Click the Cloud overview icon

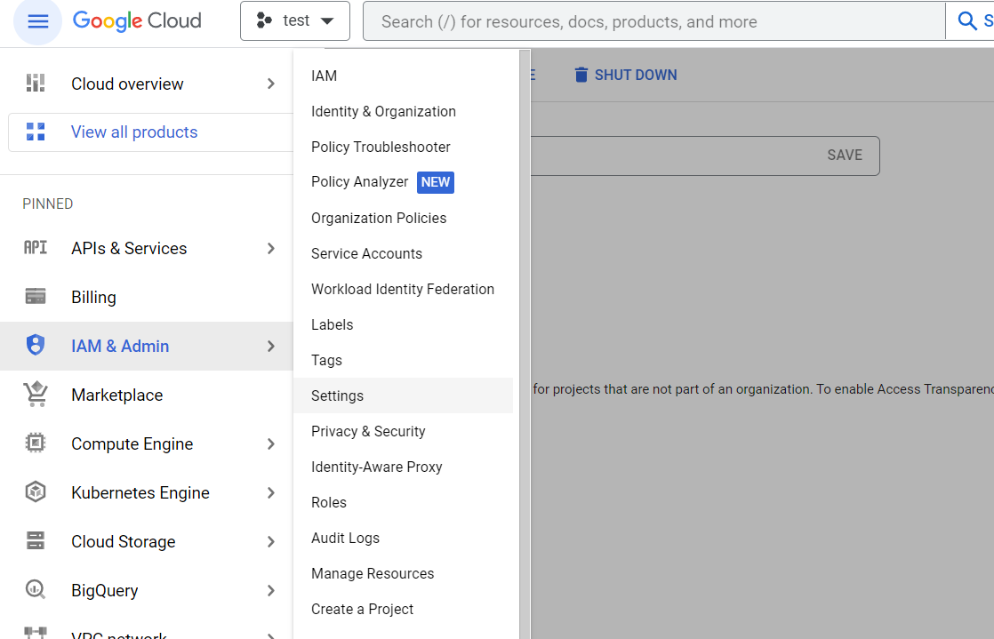pyautogui.click(x=36, y=83)
